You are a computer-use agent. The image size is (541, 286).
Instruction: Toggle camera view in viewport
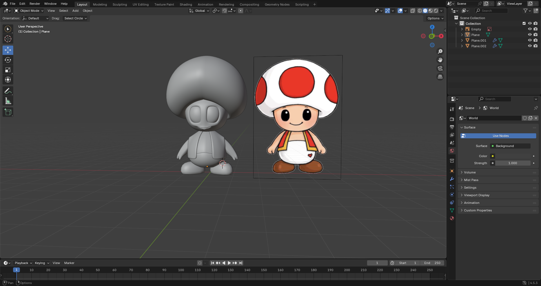point(440,68)
